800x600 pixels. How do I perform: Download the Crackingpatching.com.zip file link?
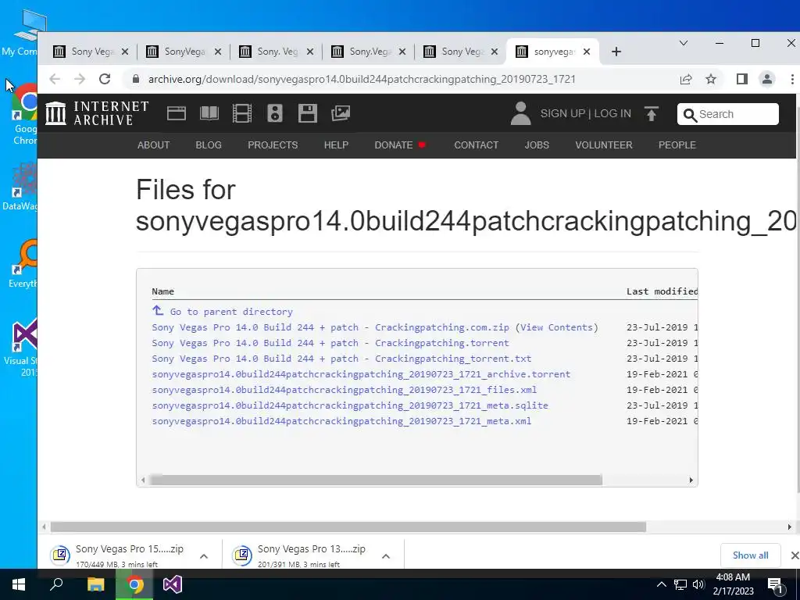(330, 327)
